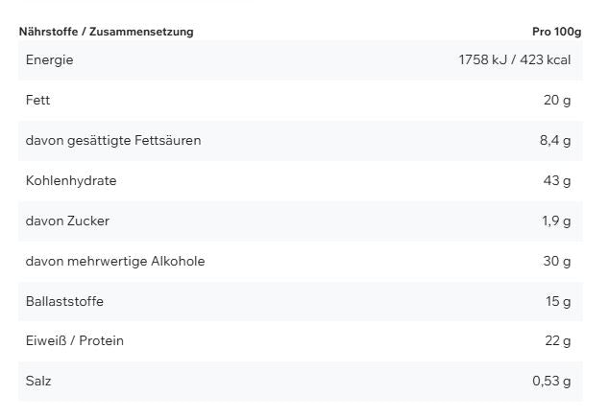Click the 15 g fibre value
609x418 pixels.
pyautogui.click(x=558, y=302)
